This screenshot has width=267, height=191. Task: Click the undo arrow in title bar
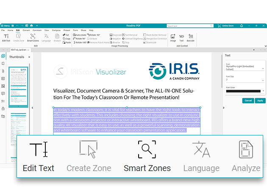pos(17,26)
